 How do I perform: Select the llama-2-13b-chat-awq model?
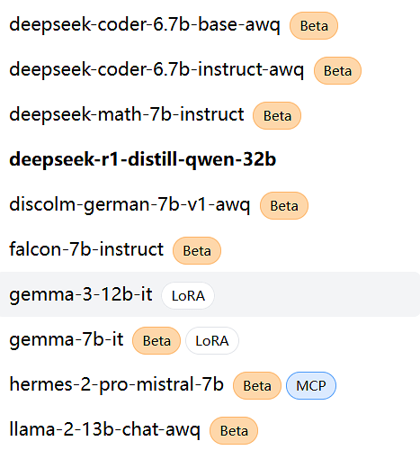pos(104,430)
